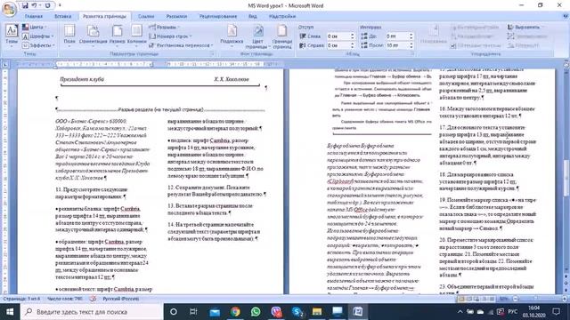The width and height of the screenshot is (570, 320).
Task: Click the zoom percentage in status bar
Action: [503, 299]
